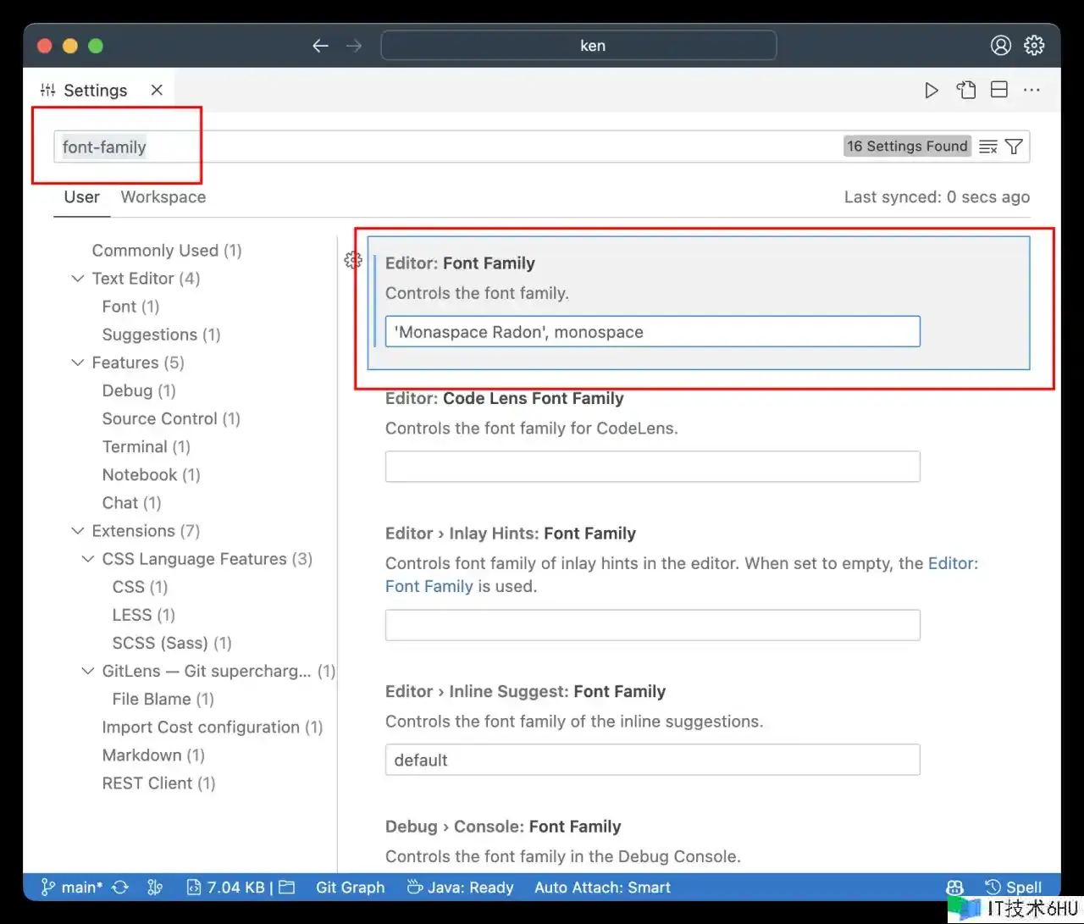Collapse the Text Editor tree section

coord(78,279)
